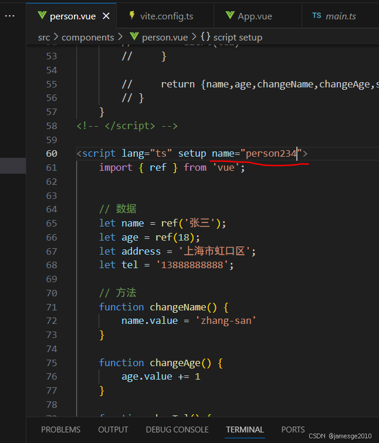
Task: Click the closing brace on line 77
Action: tap(101, 391)
